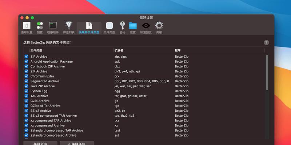Open the 密码 key pane
The height and width of the screenshot is (145, 291).
[122, 28]
